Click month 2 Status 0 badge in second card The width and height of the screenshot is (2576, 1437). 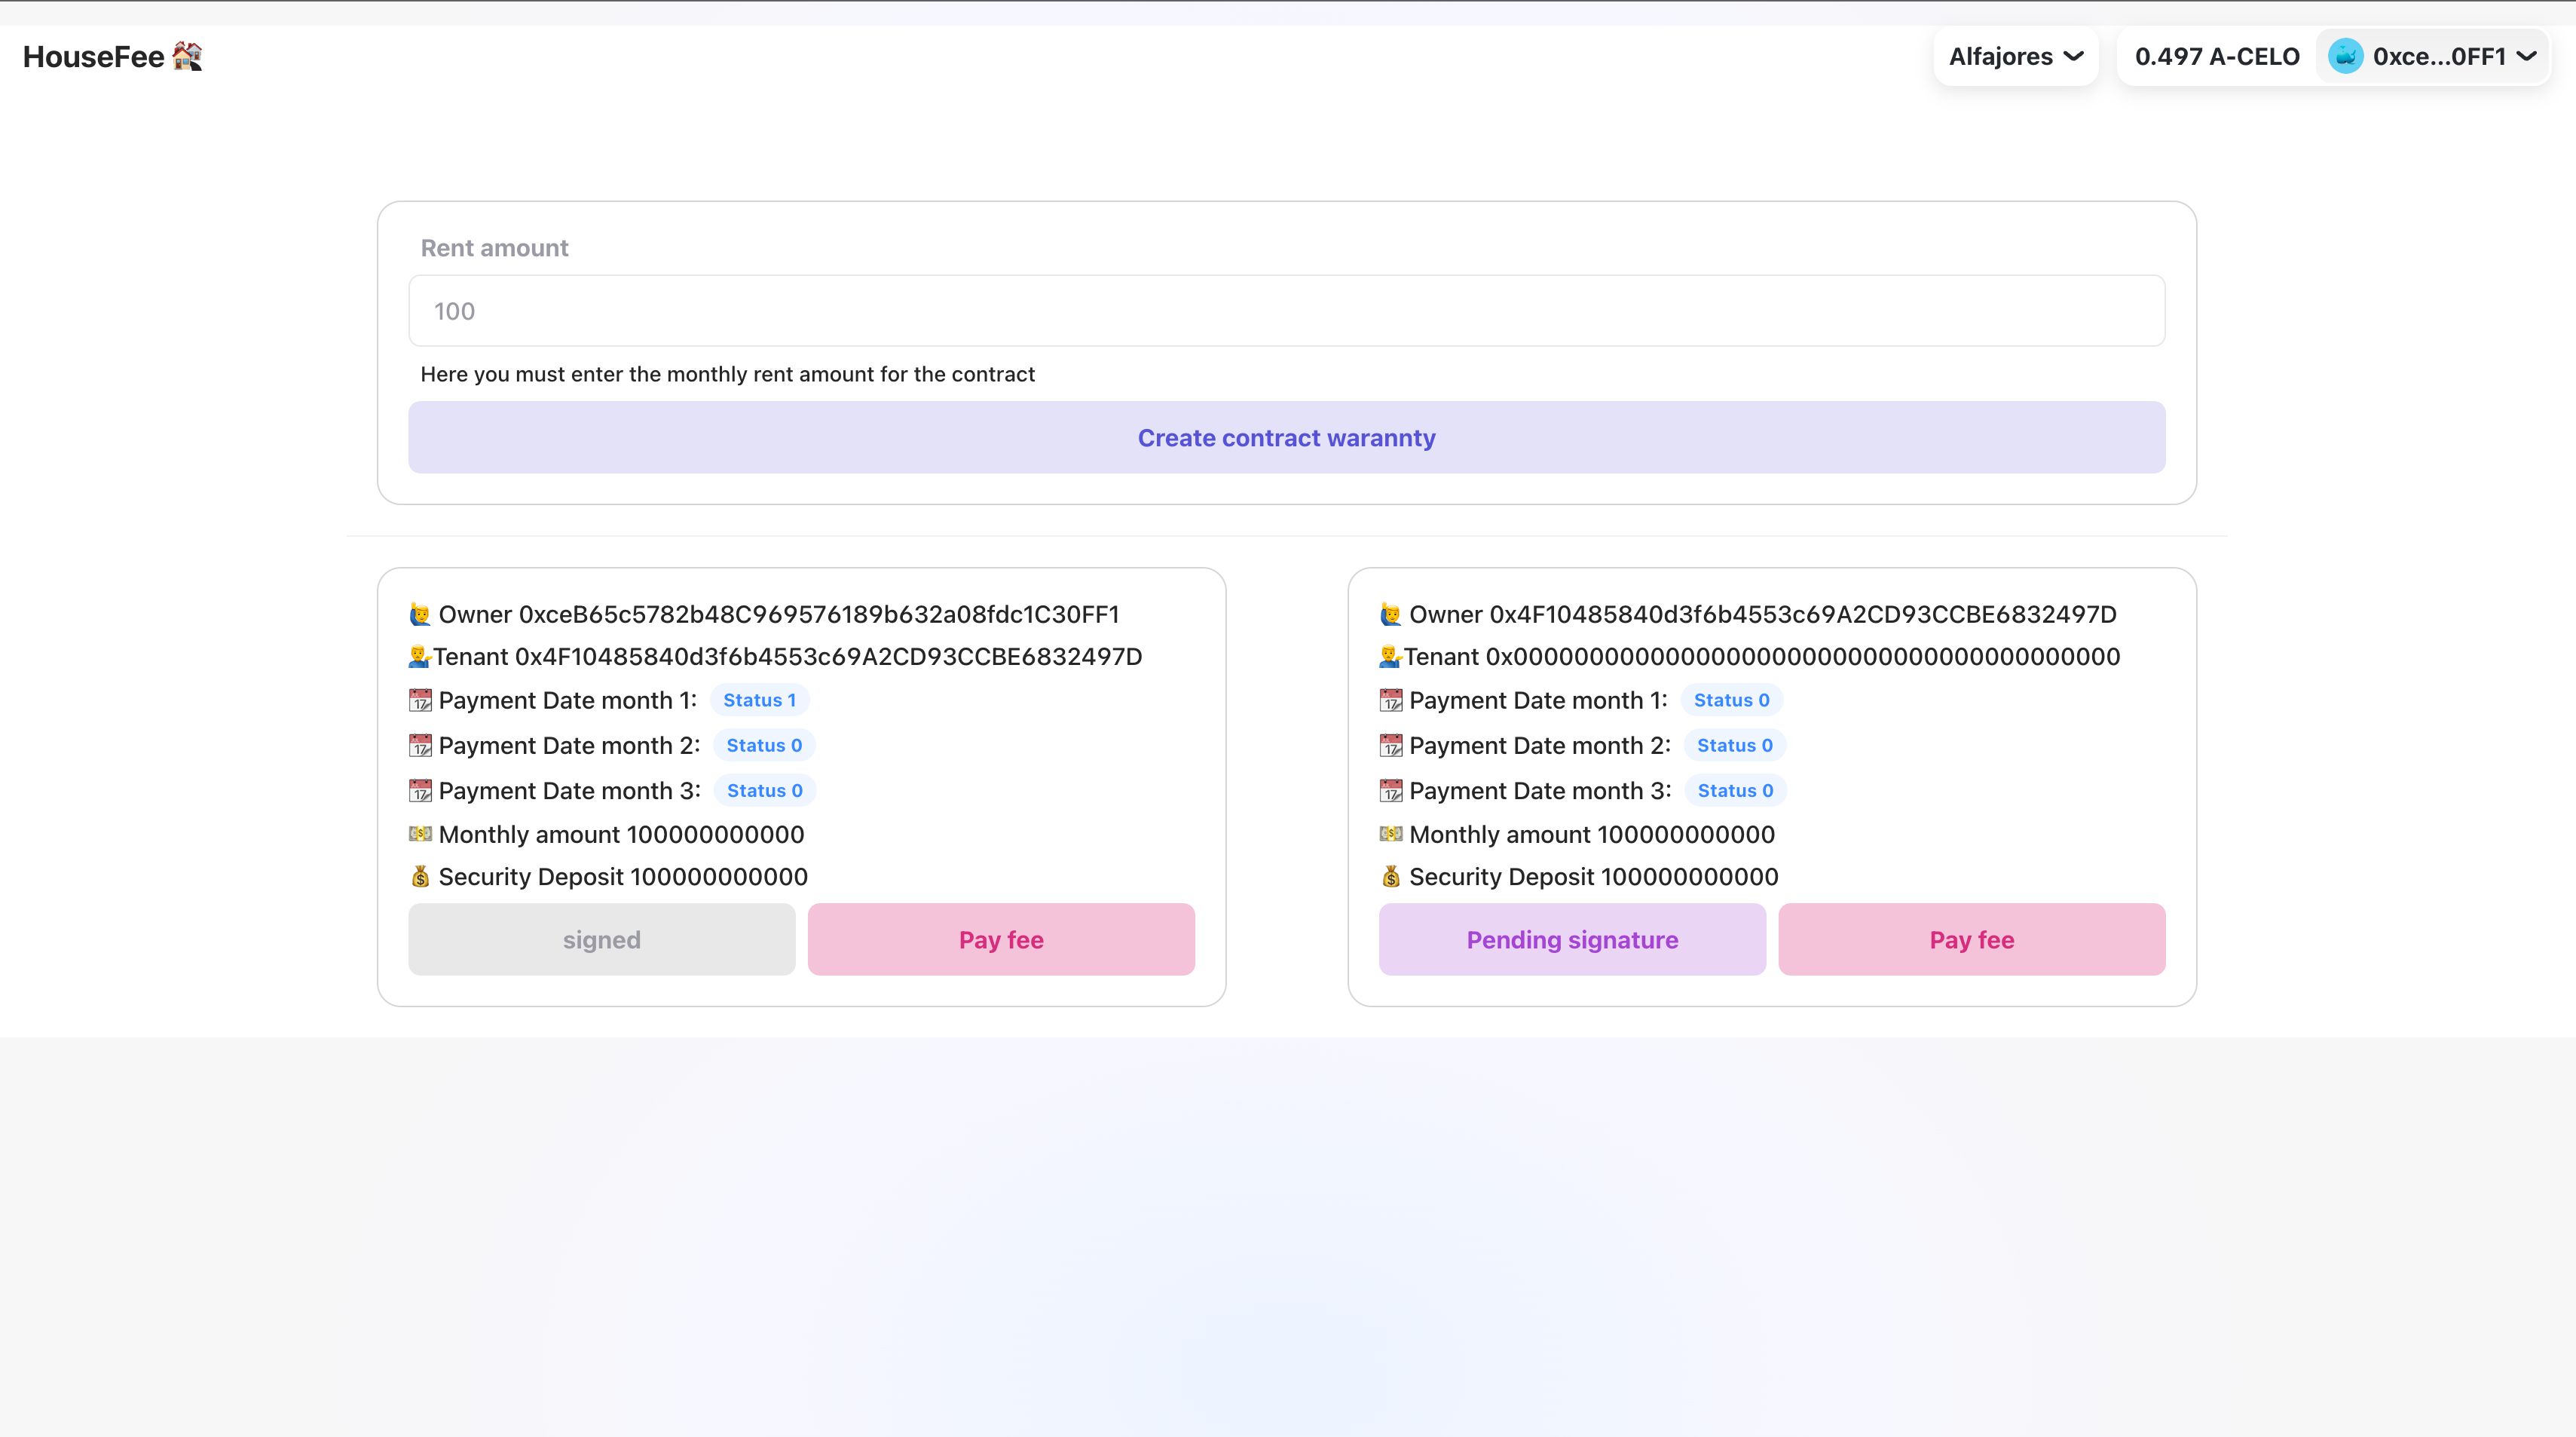pos(1734,746)
